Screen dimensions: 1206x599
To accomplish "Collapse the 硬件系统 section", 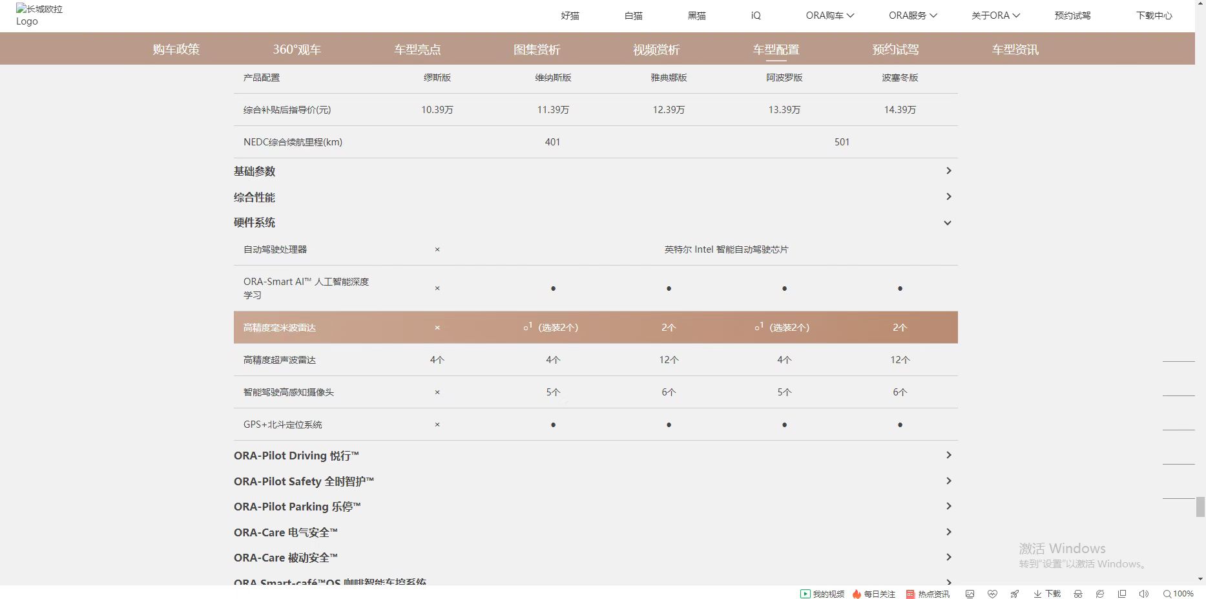I will 948,223.
